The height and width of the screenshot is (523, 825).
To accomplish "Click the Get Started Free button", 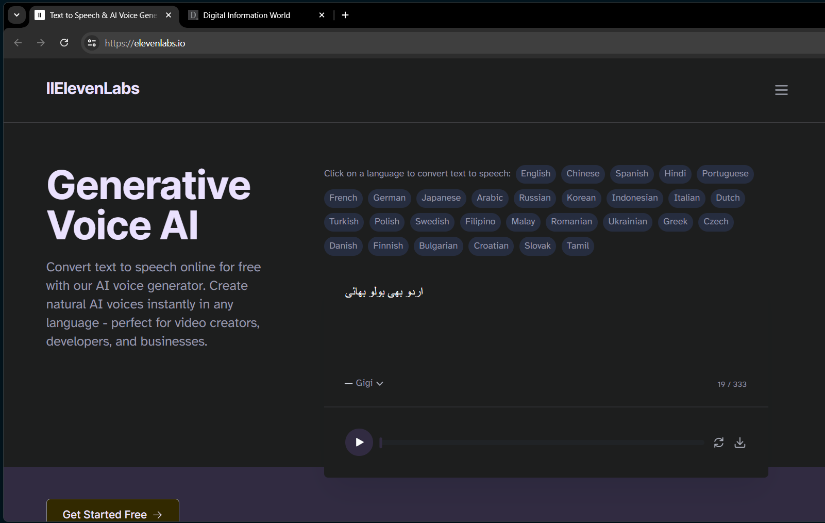I will pos(112,514).
